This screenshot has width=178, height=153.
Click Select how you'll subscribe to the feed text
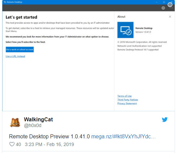[x=25, y=42]
